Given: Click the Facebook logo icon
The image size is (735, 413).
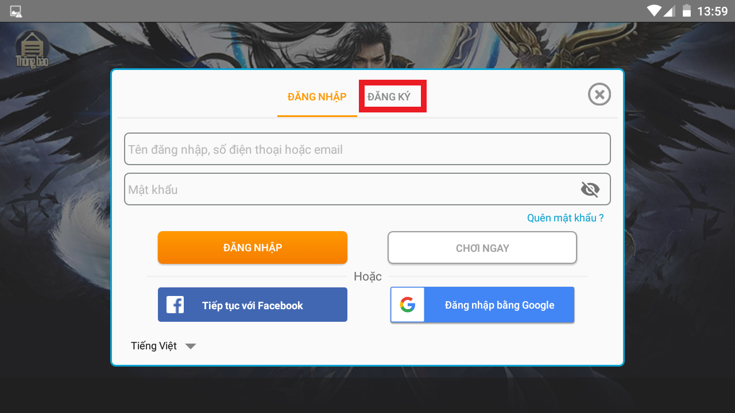Looking at the screenshot, I should pos(175,305).
